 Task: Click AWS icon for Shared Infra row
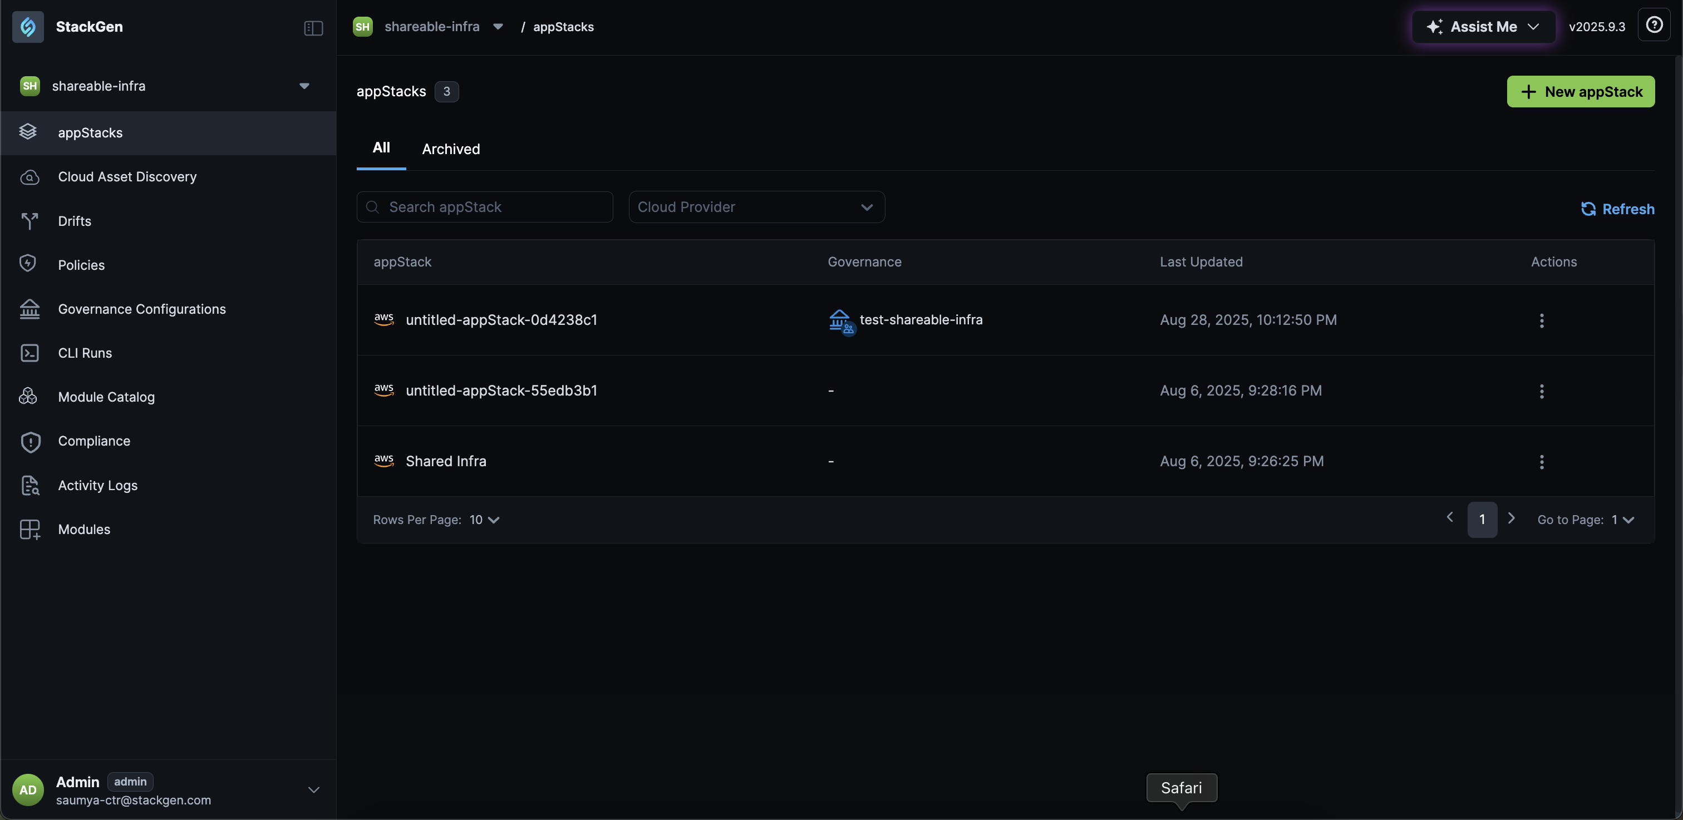click(x=384, y=460)
